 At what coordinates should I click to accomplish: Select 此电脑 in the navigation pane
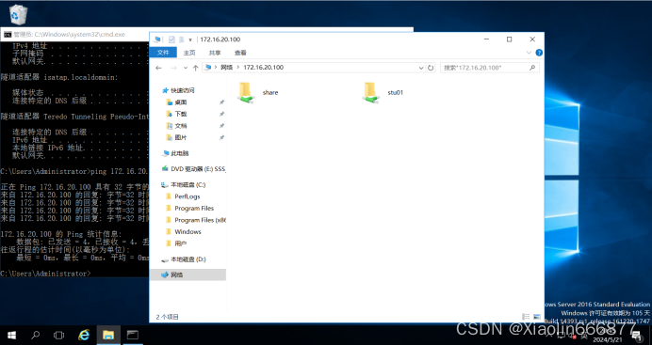coord(180,153)
